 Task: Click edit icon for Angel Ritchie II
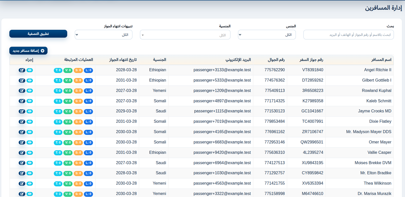(x=22, y=70)
